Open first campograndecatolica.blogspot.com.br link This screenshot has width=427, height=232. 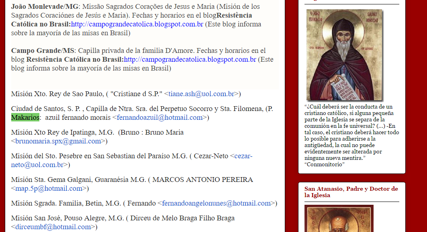(x=137, y=24)
